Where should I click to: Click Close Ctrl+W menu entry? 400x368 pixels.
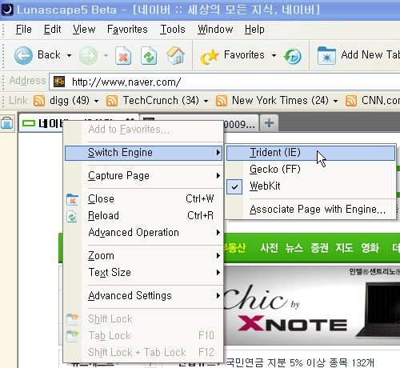(143, 199)
